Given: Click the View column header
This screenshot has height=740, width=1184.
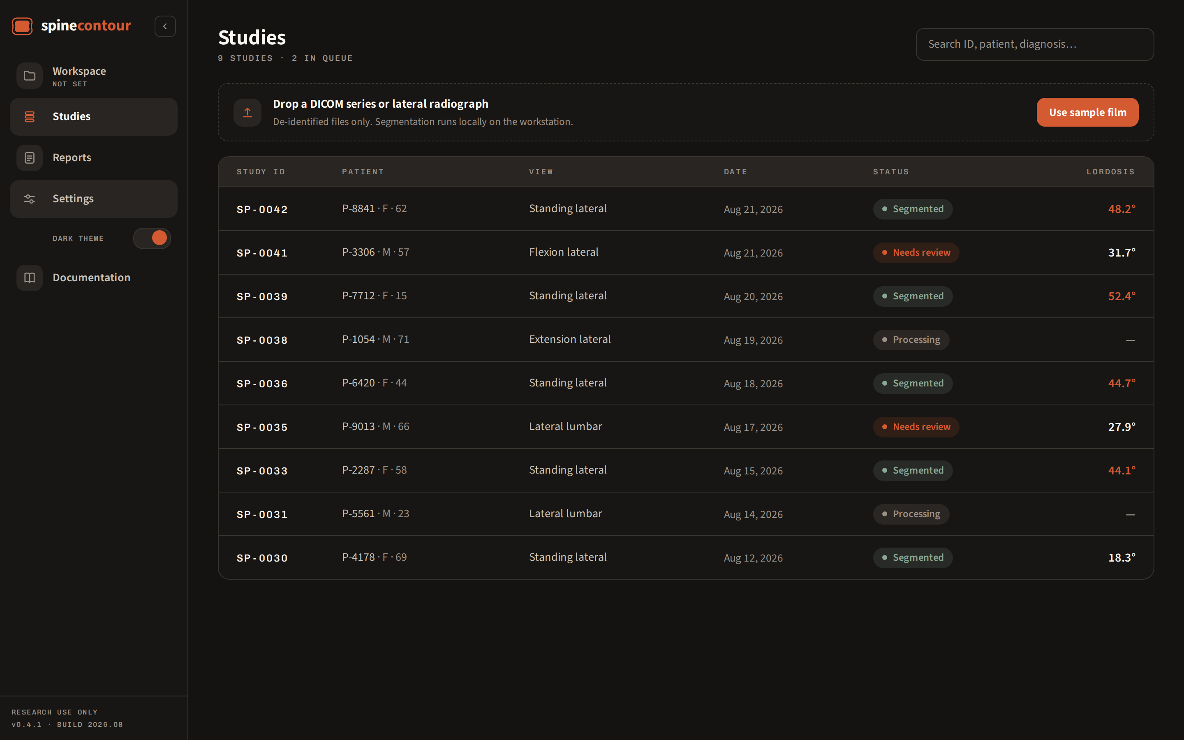Looking at the screenshot, I should [x=541, y=172].
